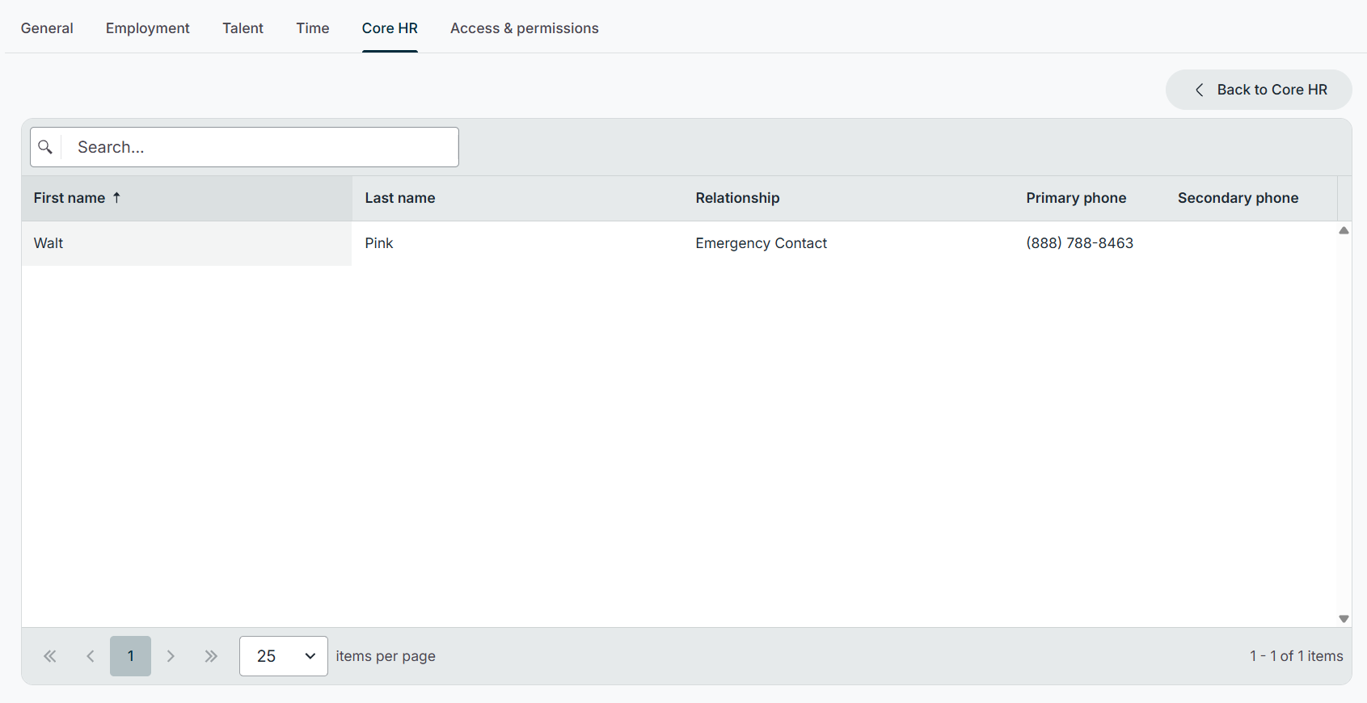Go to previous page arrow

click(x=91, y=656)
